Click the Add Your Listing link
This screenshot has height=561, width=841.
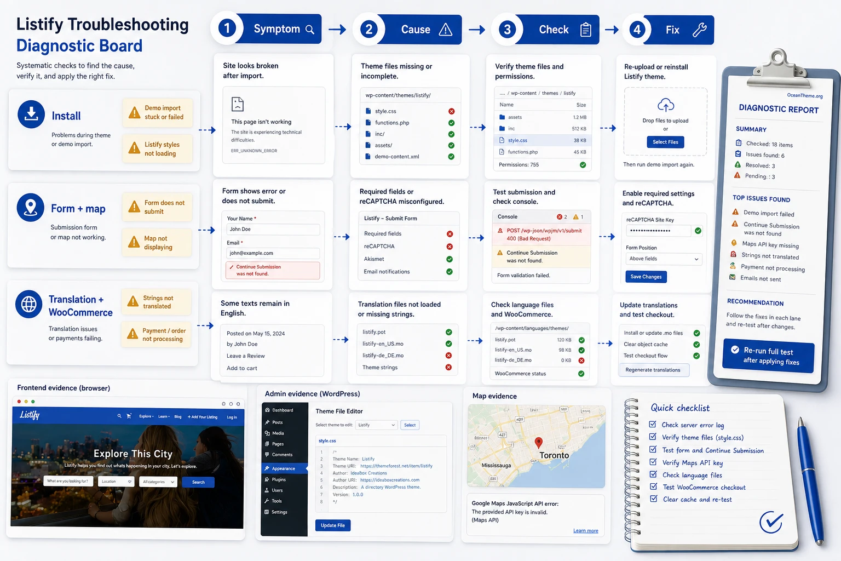tap(203, 417)
